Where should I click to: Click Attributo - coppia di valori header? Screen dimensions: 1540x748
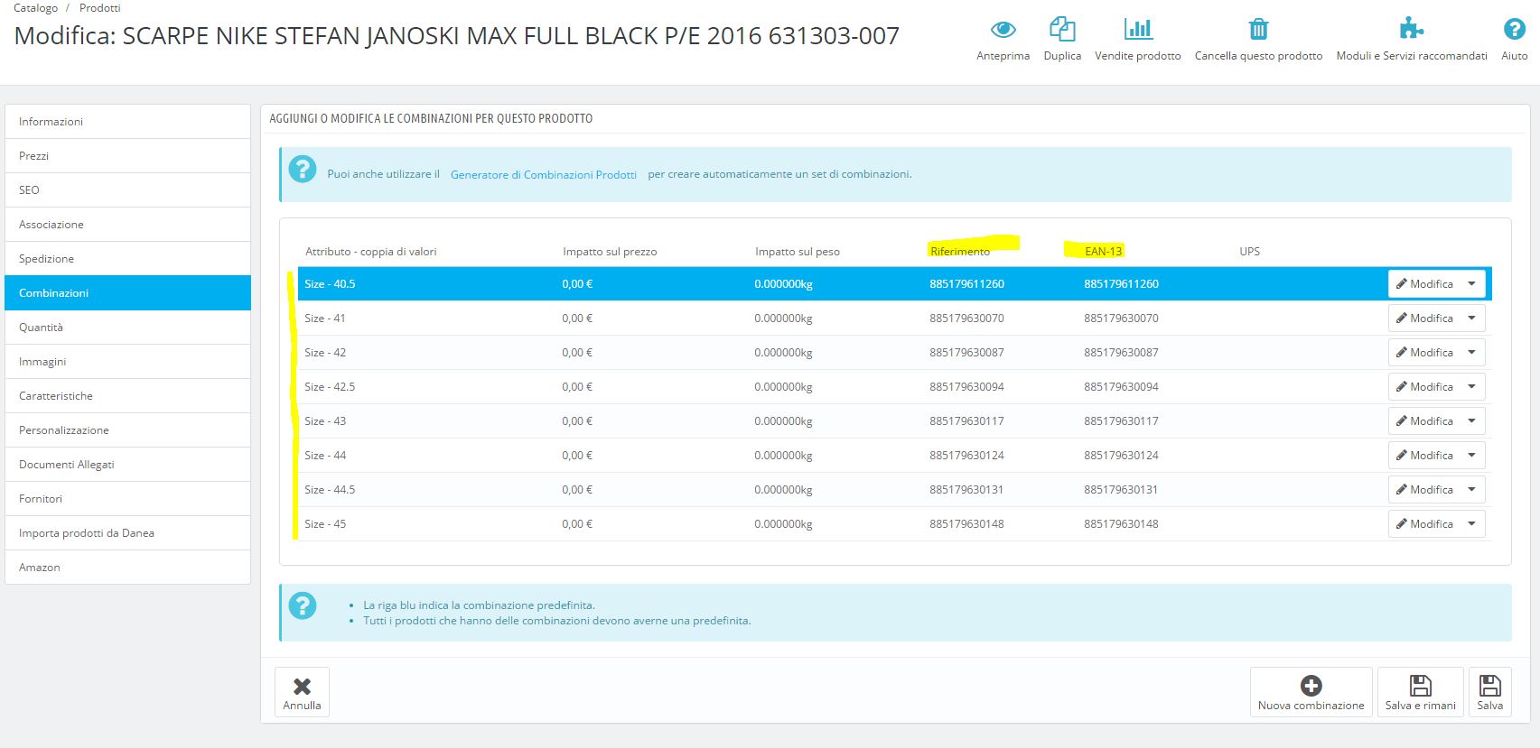[370, 252]
